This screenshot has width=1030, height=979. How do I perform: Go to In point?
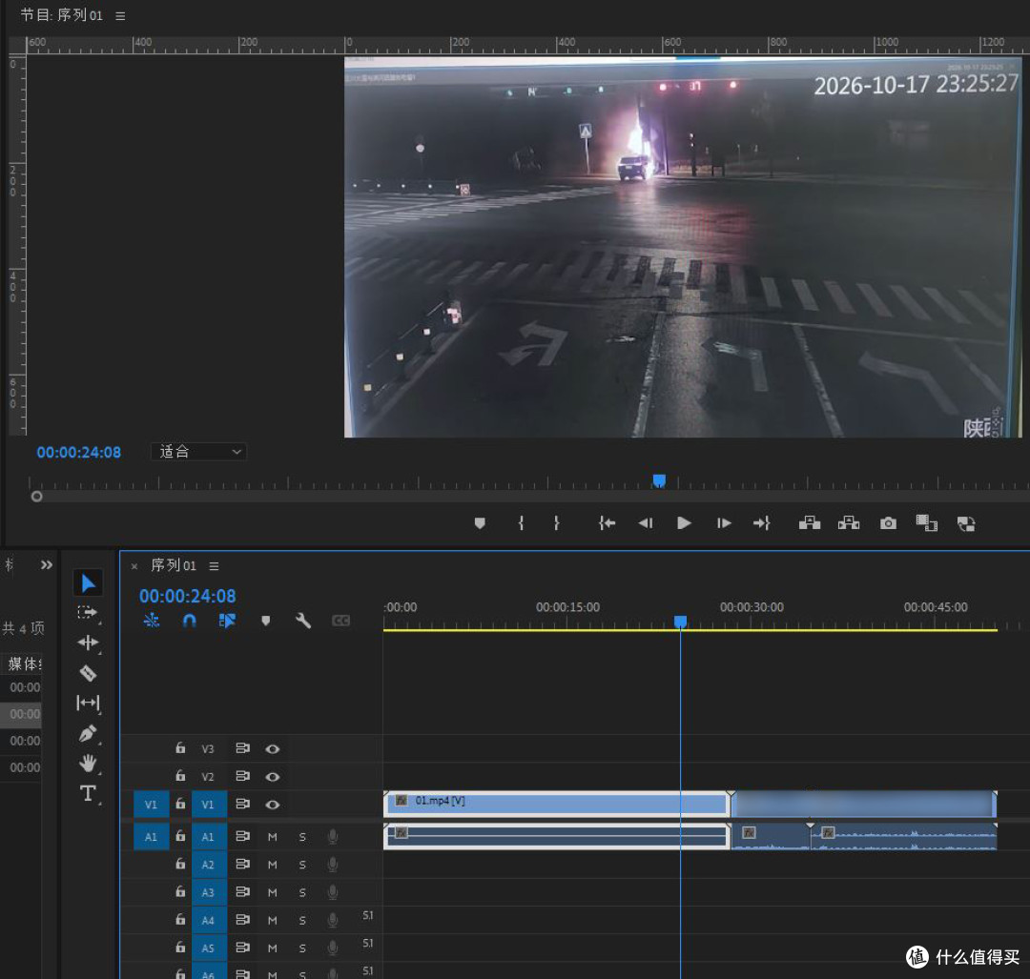(607, 523)
